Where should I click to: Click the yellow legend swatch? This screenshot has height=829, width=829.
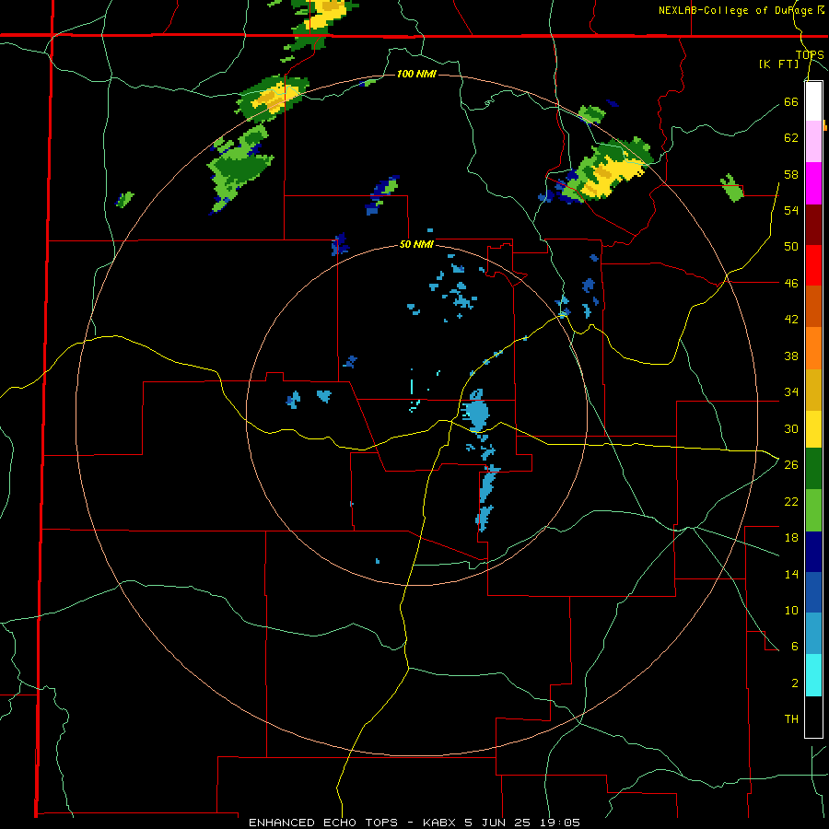click(x=813, y=429)
